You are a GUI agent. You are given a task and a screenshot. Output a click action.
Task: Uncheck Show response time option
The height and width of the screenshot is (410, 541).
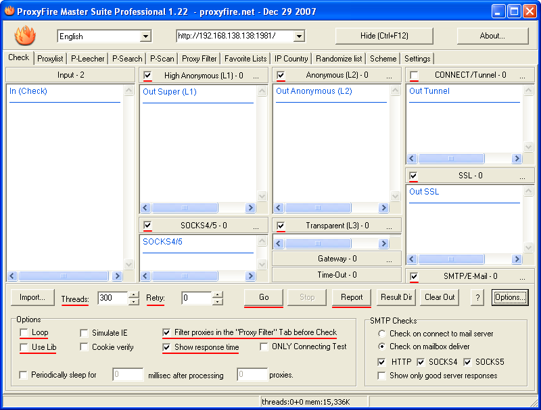click(167, 347)
